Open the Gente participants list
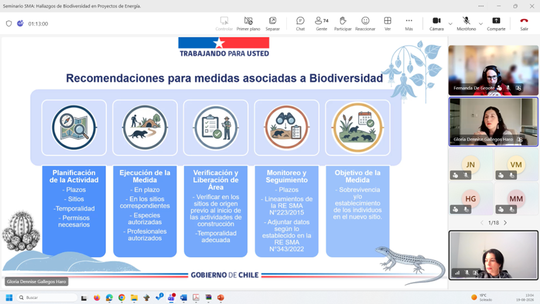540x304 pixels. click(322, 24)
